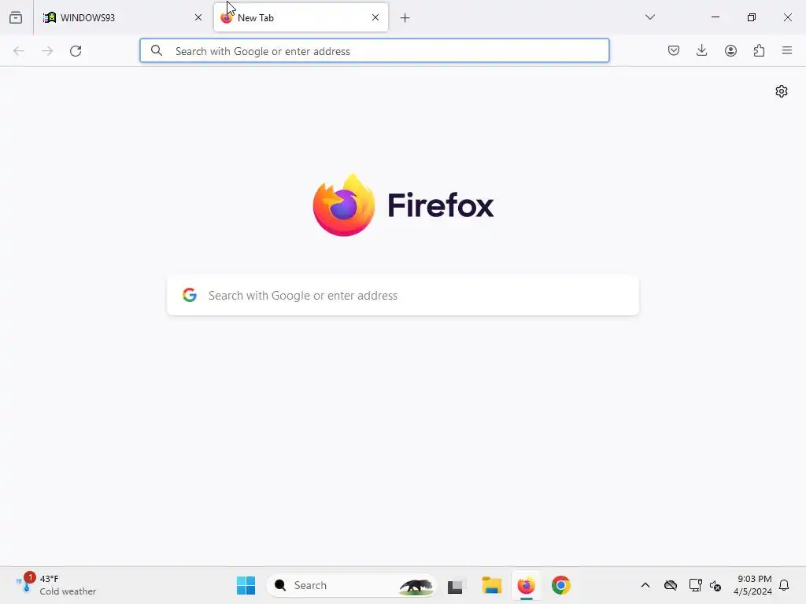Click the center Google search box
This screenshot has width=806, height=604.
tap(403, 296)
